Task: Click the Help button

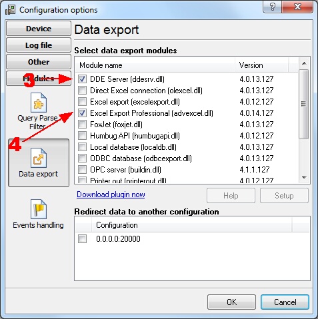Action: pyautogui.click(x=231, y=196)
